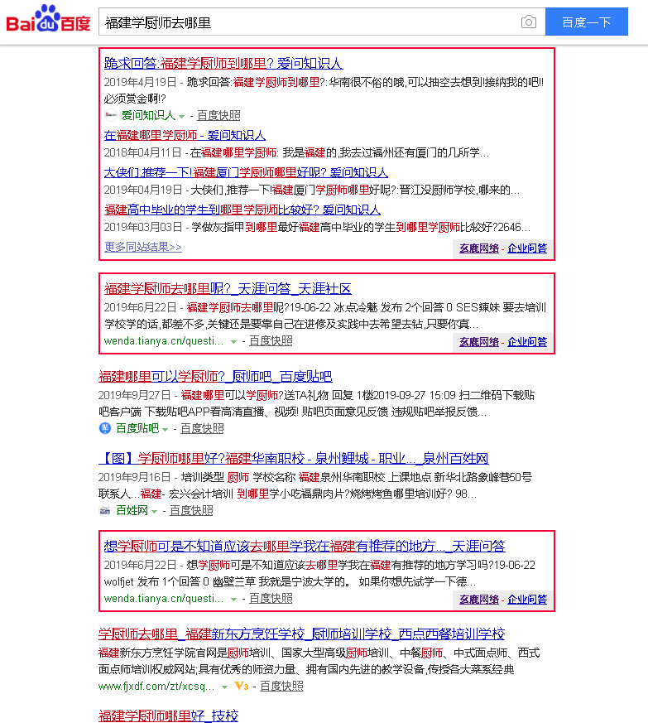648x723 pixels.
Task: Click 玄鹿网络 in first result box
Action: pos(479,248)
